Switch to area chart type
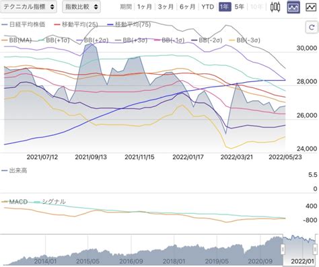The height and width of the screenshot is (267, 319). coord(293,7)
